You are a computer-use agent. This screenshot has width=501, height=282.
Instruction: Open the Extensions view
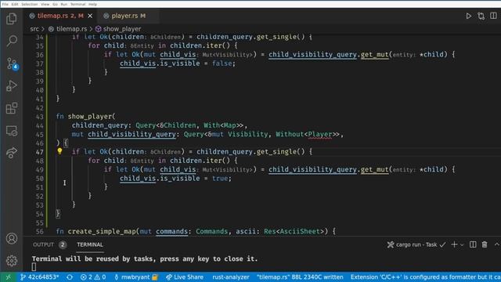pyautogui.click(x=12, y=108)
